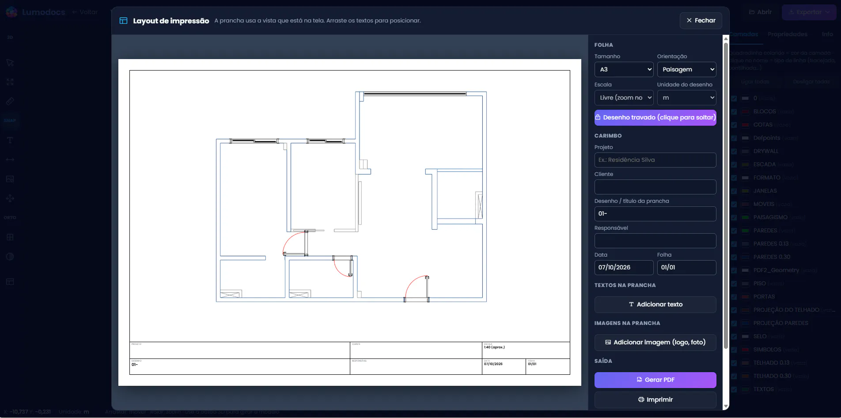Screen dimensions: 841x418
Task: Select the dimension arrow tool
Action: tap(10, 160)
